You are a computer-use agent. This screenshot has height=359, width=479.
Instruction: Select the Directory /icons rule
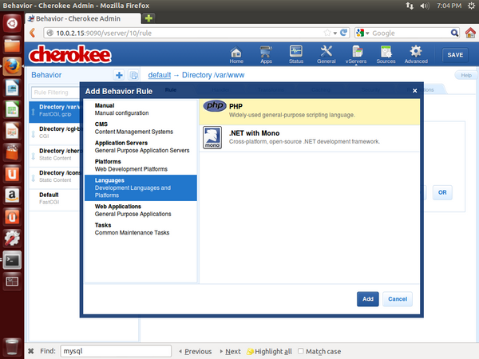pos(54,176)
